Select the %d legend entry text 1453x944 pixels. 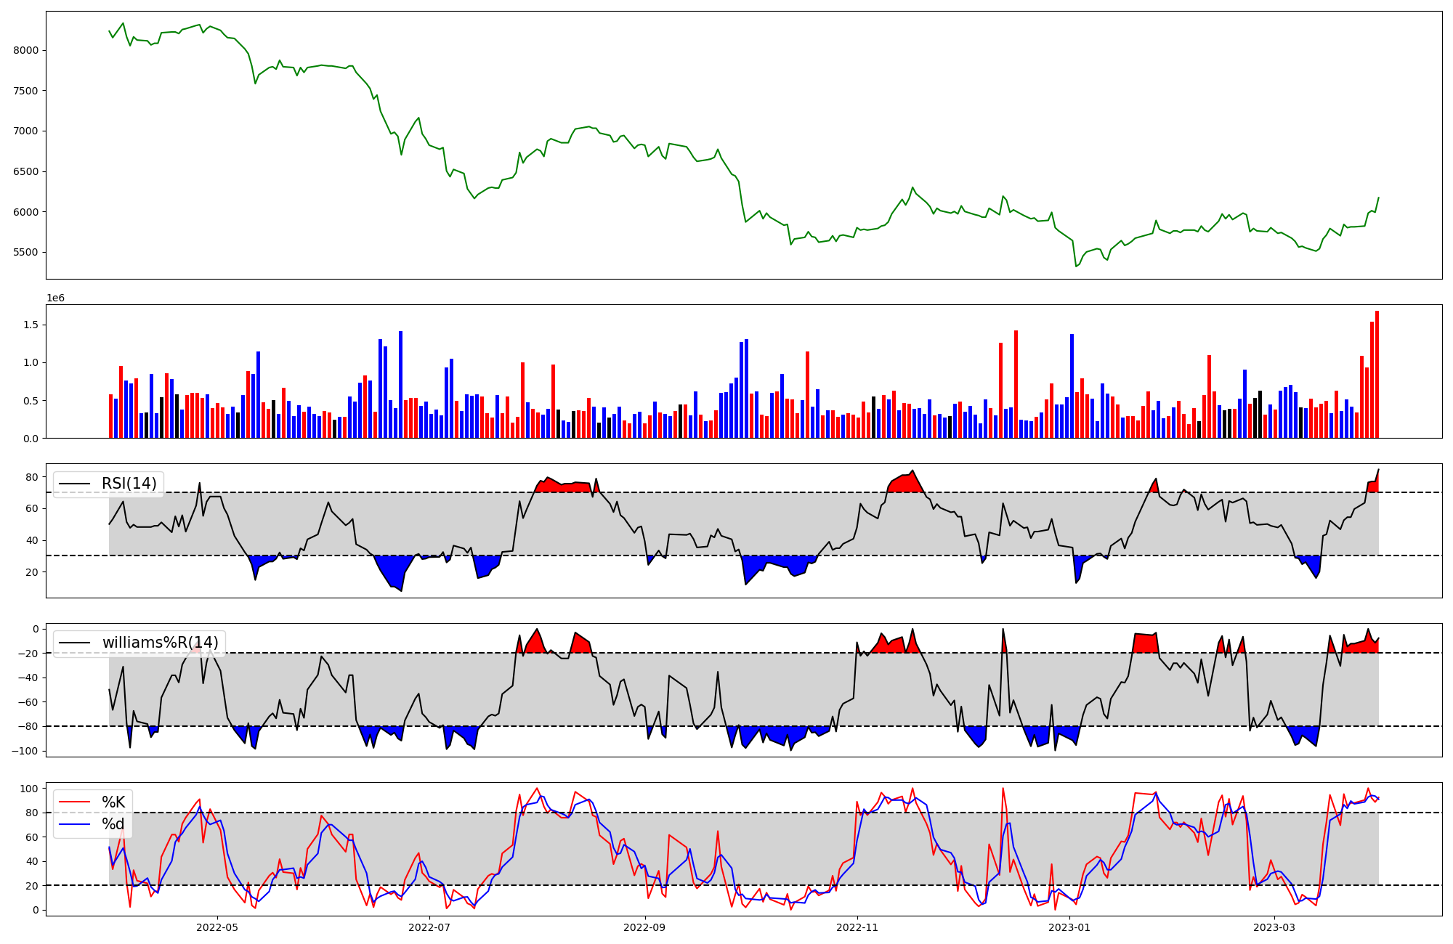coord(113,823)
